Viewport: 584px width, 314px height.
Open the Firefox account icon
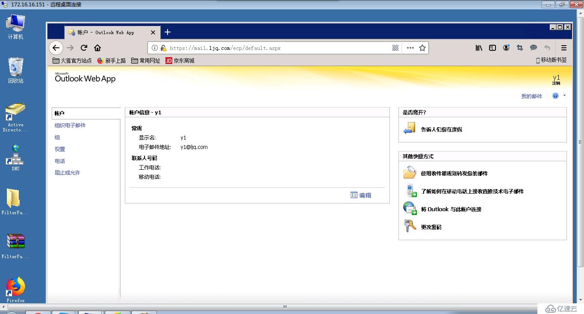point(506,48)
